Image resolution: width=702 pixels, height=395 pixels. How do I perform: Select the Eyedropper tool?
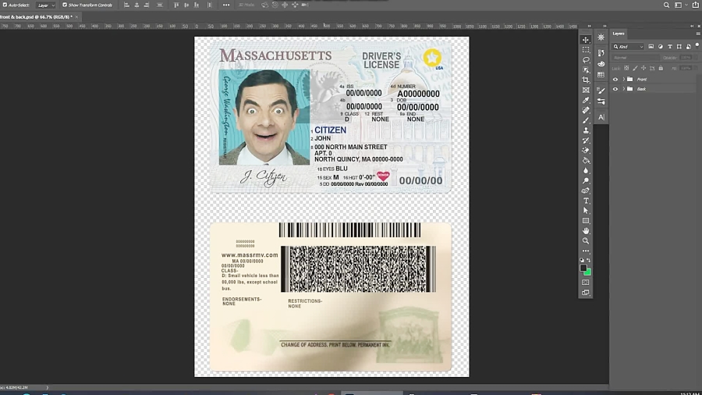click(586, 101)
